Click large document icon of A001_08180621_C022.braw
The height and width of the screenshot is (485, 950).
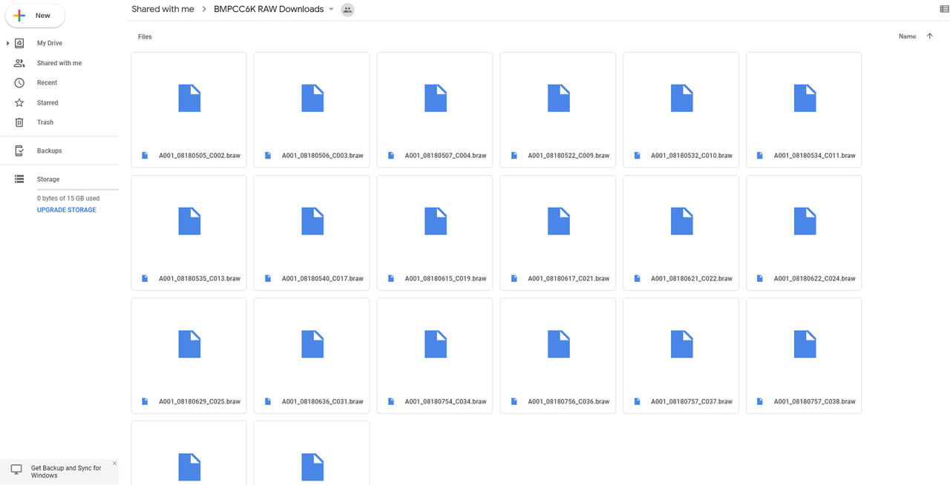point(682,222)
